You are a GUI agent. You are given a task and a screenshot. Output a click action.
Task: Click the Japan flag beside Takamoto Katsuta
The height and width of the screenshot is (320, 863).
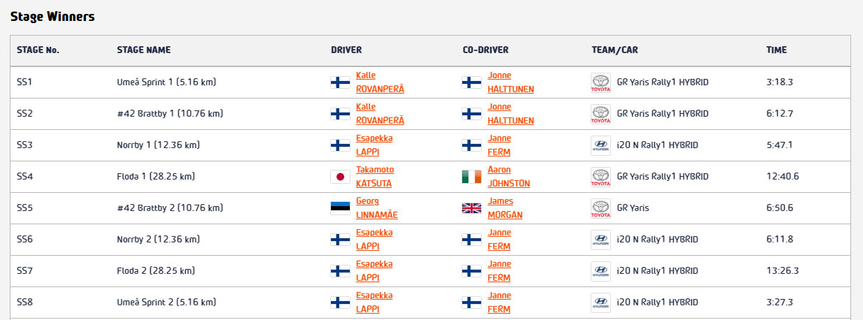point(340,177)
